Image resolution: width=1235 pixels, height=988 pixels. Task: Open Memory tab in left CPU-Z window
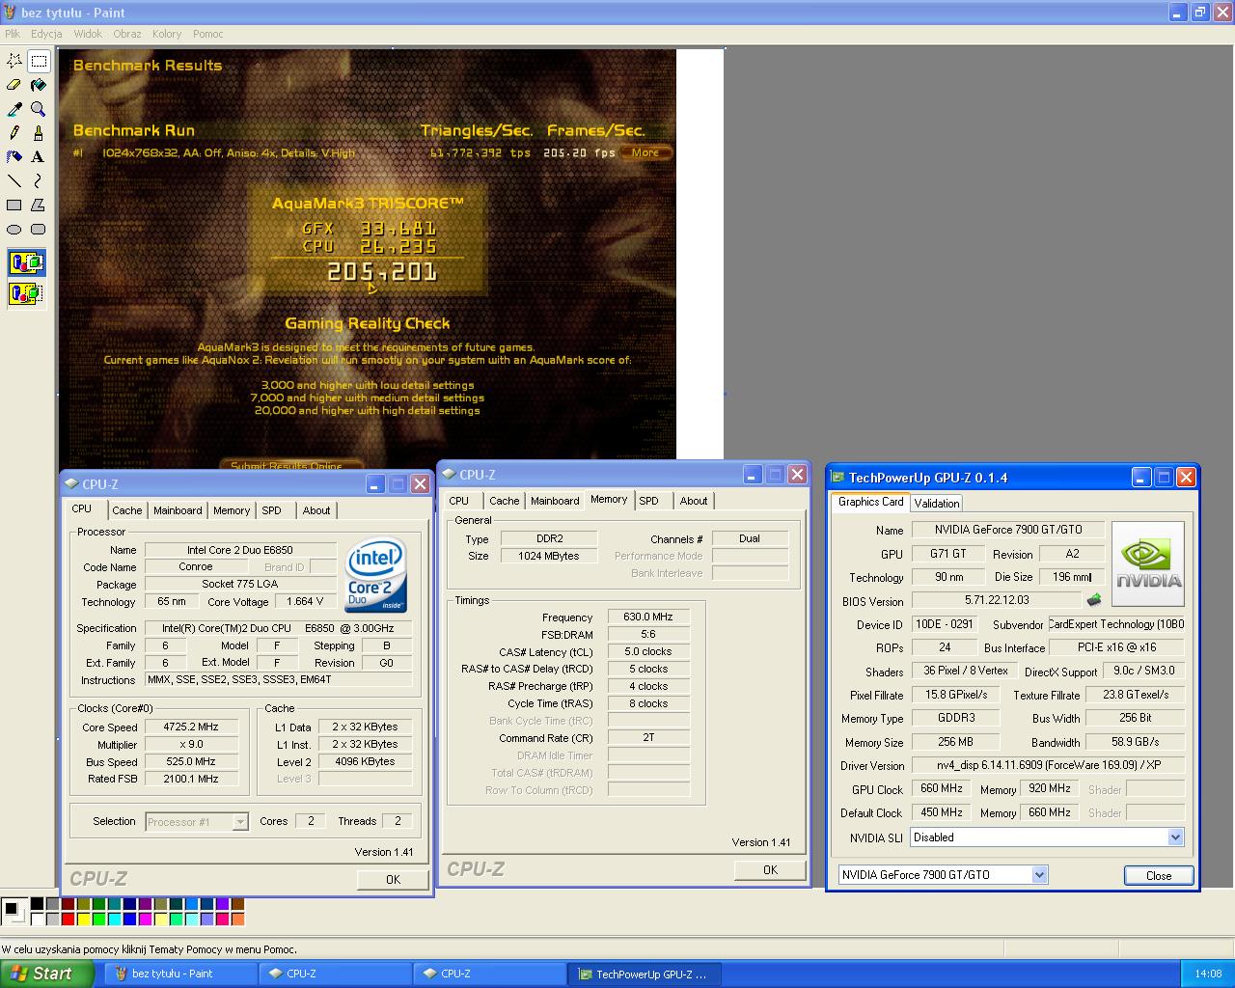tap(232, 510)
